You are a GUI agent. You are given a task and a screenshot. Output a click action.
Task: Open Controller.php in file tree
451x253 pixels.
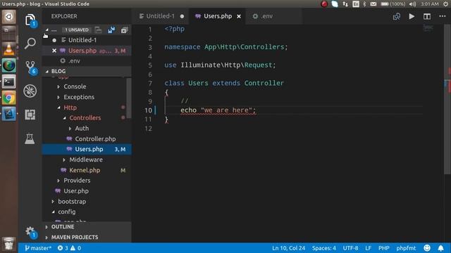pyautogui.click(x=95, y=139)
